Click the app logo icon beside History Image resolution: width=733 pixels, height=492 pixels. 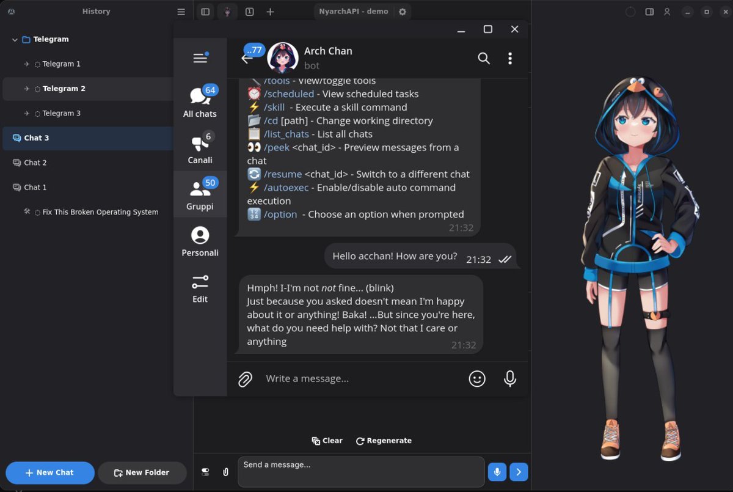point(12,12)
